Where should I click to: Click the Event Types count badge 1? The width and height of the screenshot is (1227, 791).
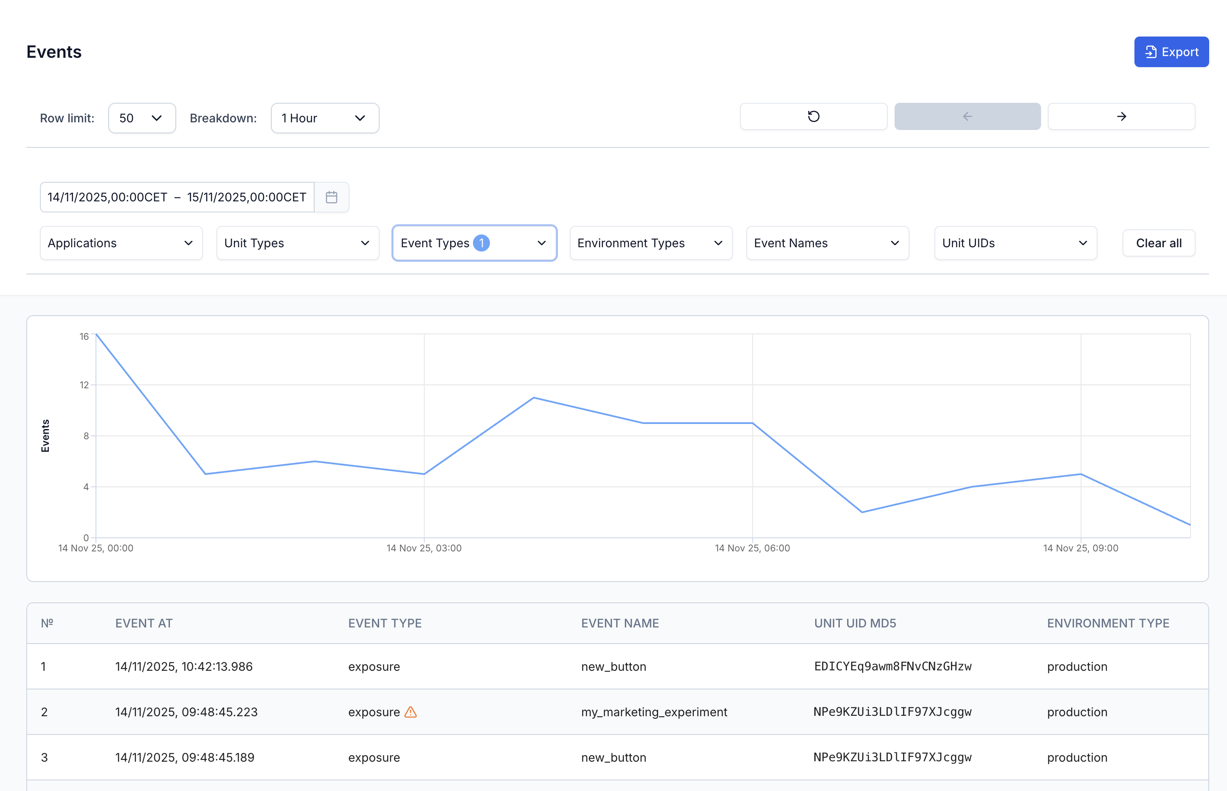coord(481,243)
